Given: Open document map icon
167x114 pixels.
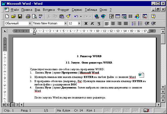Looking at the screenshot, I should point(145,16).
